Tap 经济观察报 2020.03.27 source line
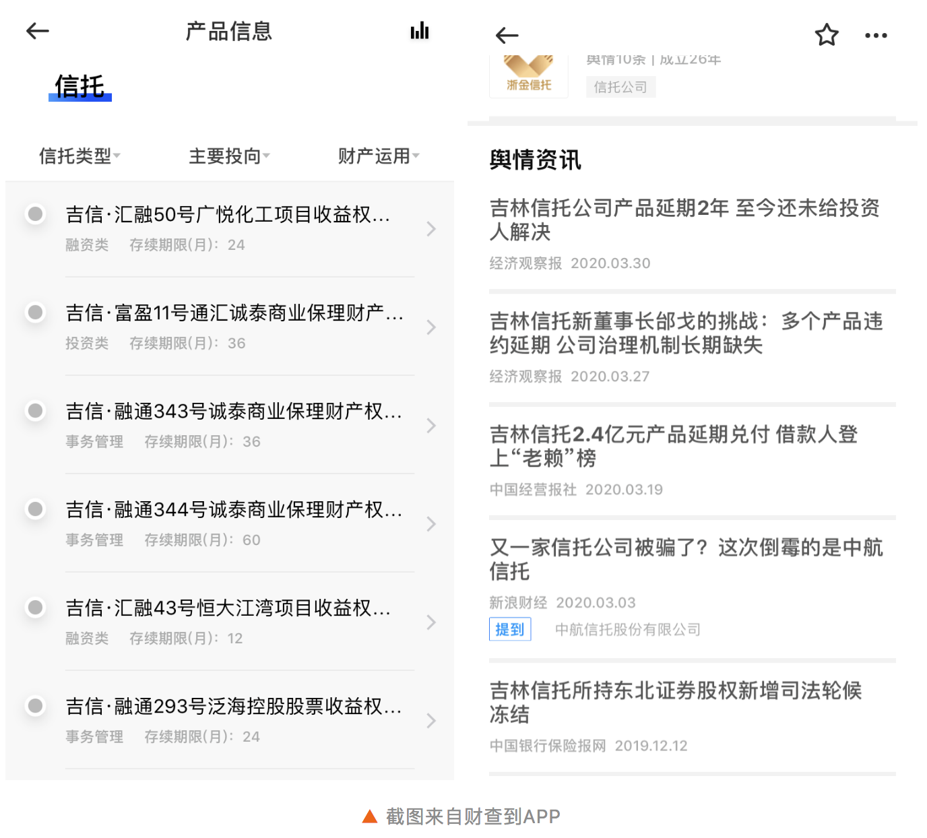The height and width of the screenshot is (838, 927). pos(570,377)
